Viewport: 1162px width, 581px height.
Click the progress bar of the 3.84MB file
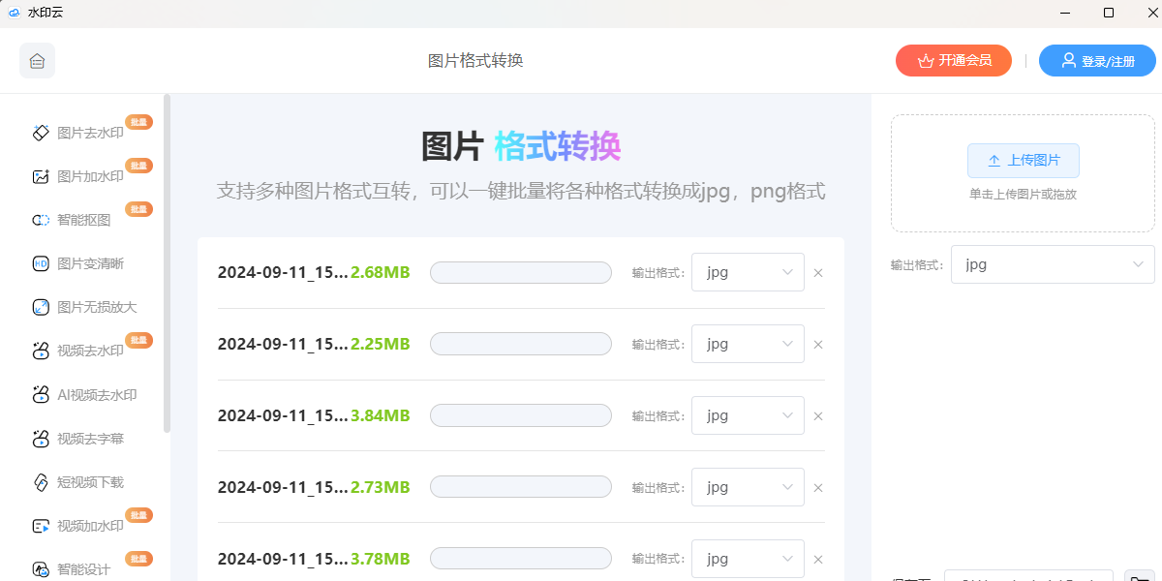coord(521,416)
